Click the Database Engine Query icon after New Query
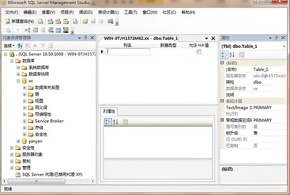Viewport: 290px width, 195px height. (x=41, y=21)
